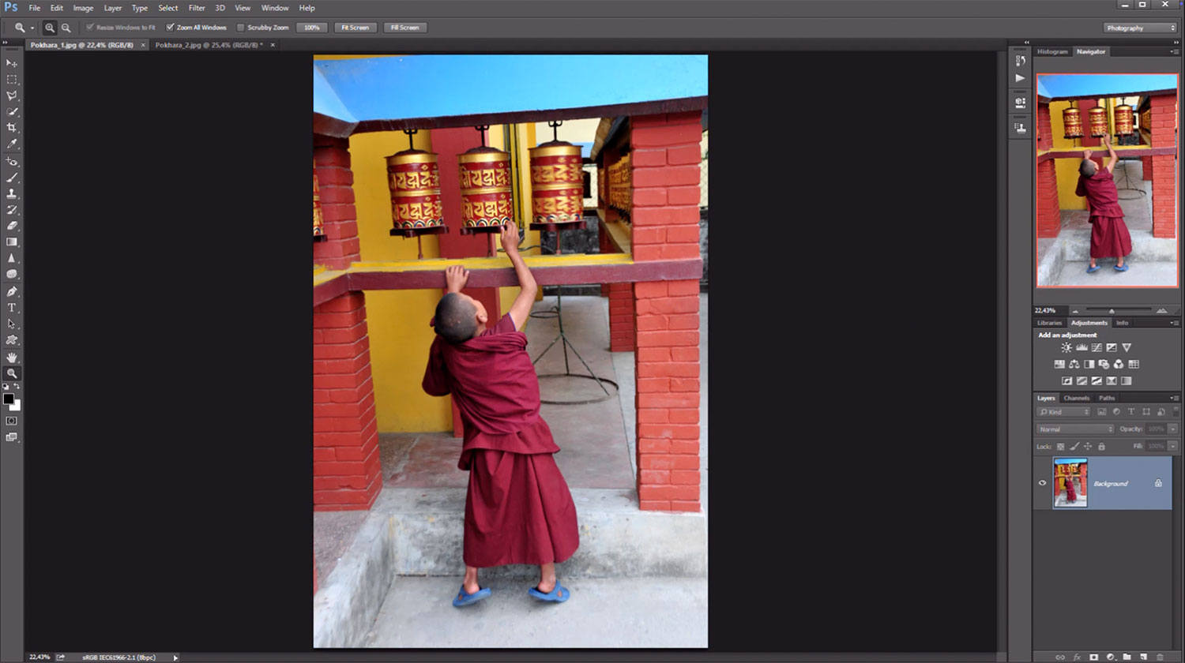Open the Navigator panel flyout menu

[x=1175, y=51]
